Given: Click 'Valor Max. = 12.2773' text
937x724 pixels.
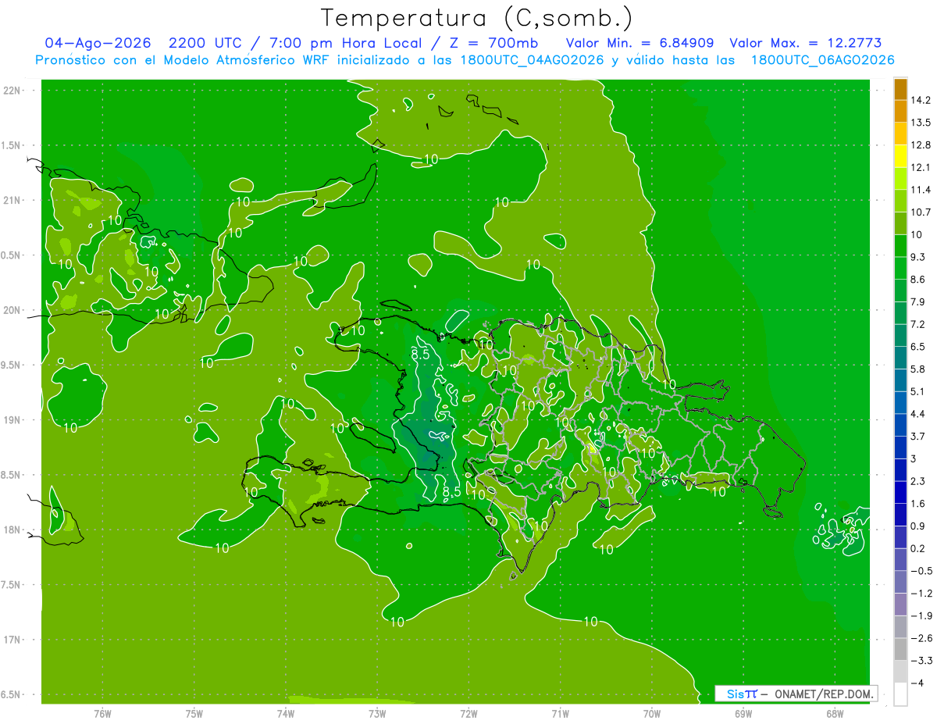Looking at the screenshot, I should (805, 43).
